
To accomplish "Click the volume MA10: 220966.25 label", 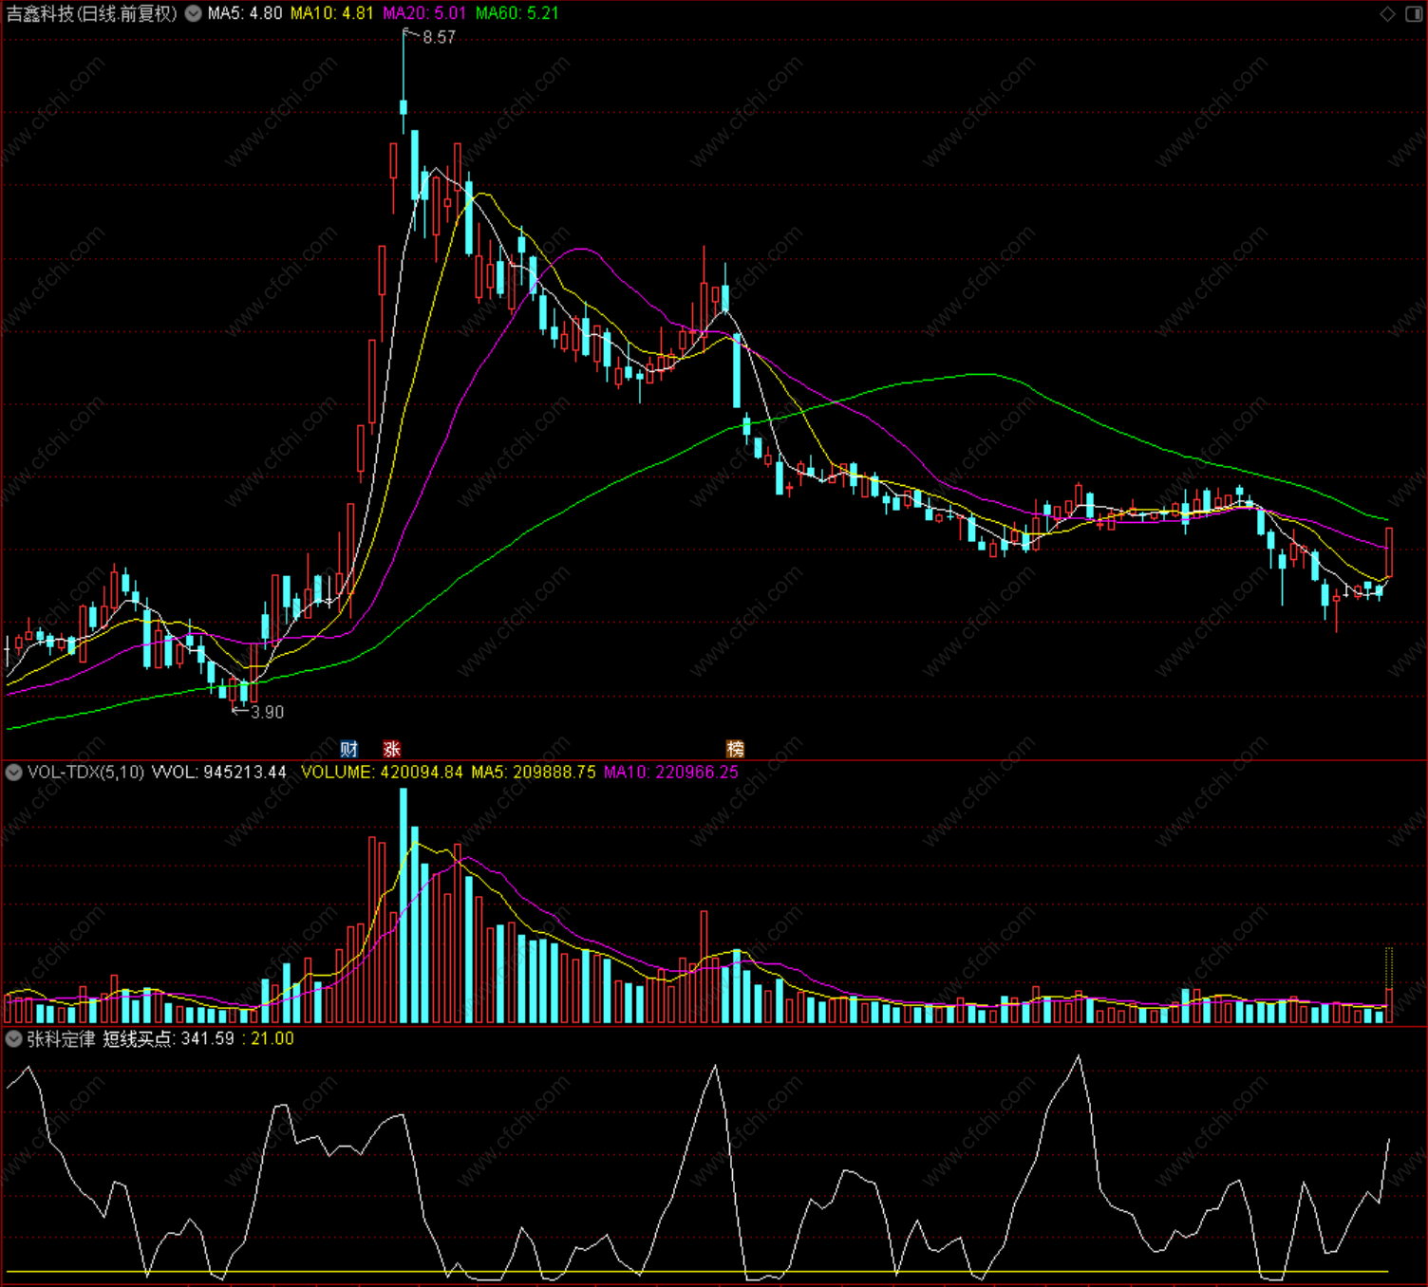I will pyautogui.click(x=671, y=773).
